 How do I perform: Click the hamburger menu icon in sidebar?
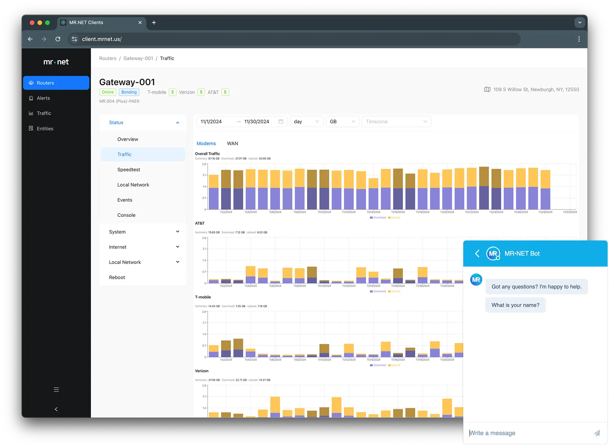pyautogui.click(x=56, y=389)
